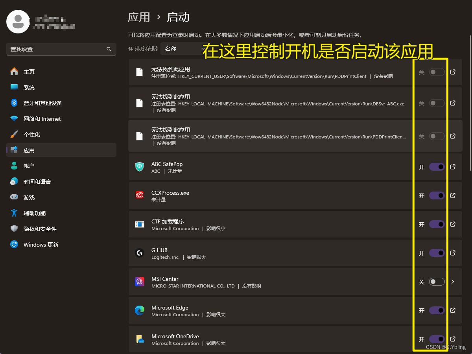472x354 pixels.
Task: Disable G HUB startup toggle
Action: coord(437,253)
